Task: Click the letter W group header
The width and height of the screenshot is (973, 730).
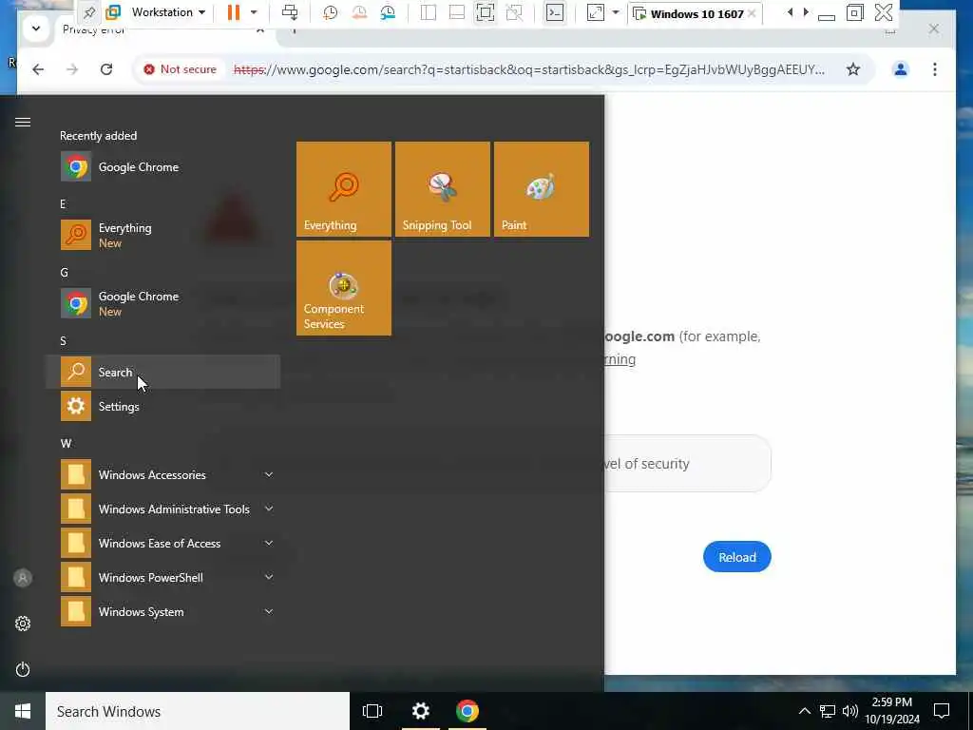Action: point(66,443)
